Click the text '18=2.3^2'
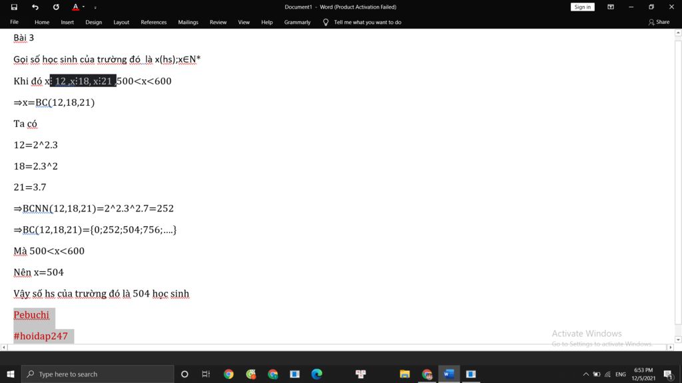This screenshot has height=383, width=682. (x=36, y=166)
